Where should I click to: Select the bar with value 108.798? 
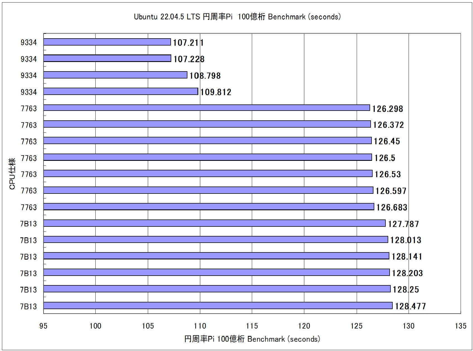tap(115, 75)
